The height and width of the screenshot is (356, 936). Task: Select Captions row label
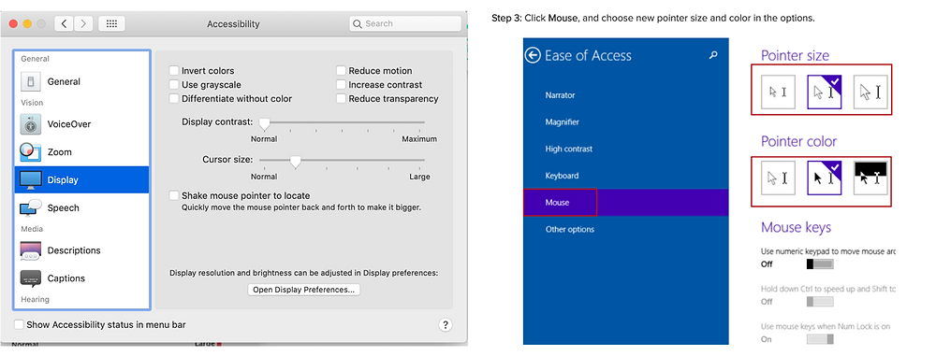coord(66,278)
